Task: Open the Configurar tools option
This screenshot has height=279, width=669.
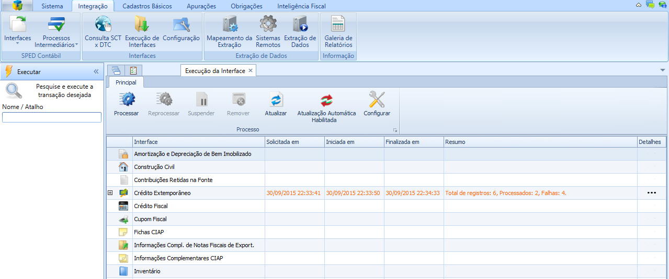Action: [x=377, y=104]
